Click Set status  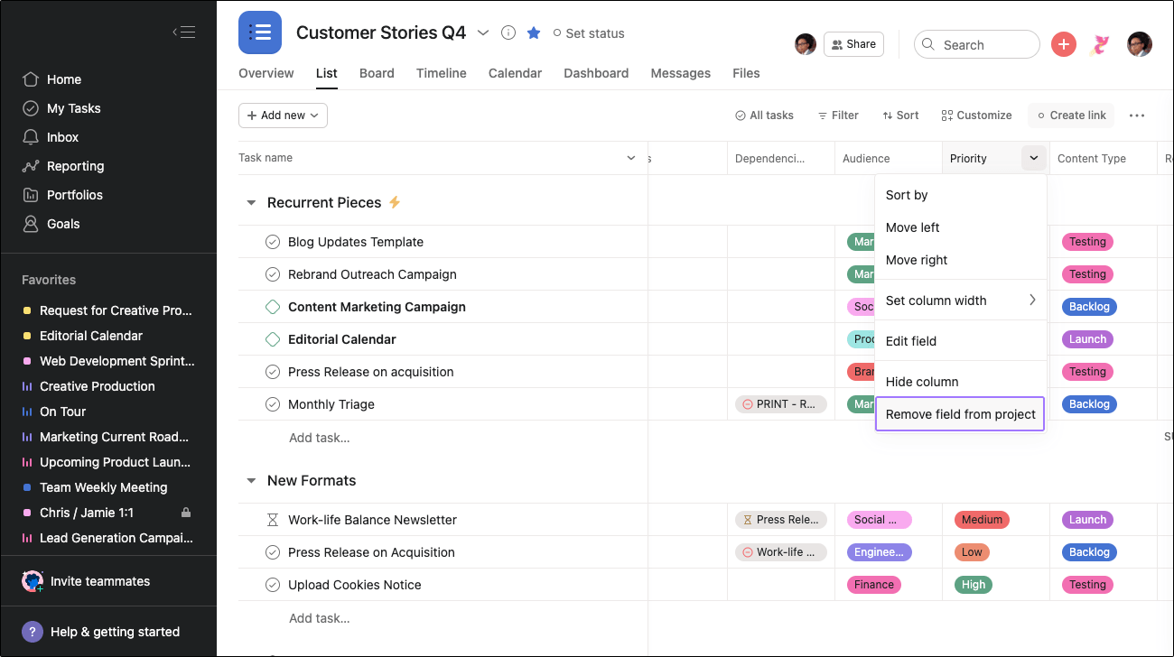pyautogui.click(x=588, y=33)
